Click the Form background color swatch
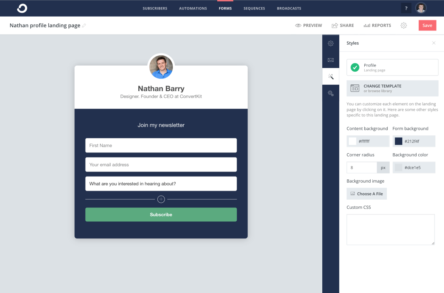Image resolution: width=444 pixels, height=293 pixels. pyautogui.click(x=398, y=141)
